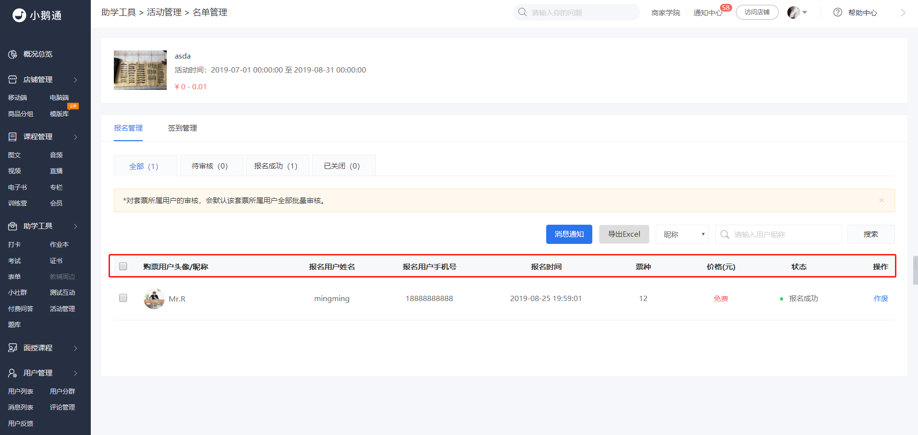Click the notification badge showing 58
The image size is (918, 435).
coord(726,8)
